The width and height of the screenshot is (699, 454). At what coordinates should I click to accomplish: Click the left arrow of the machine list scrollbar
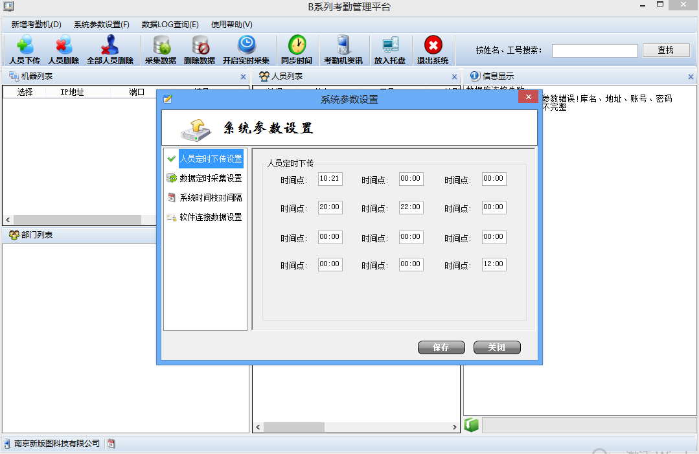coord(8,220)
